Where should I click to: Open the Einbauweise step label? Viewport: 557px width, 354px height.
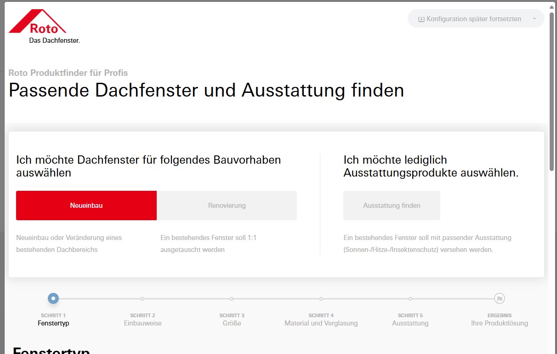142,323
